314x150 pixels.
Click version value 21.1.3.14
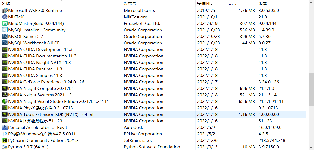[x=268, y=95]
